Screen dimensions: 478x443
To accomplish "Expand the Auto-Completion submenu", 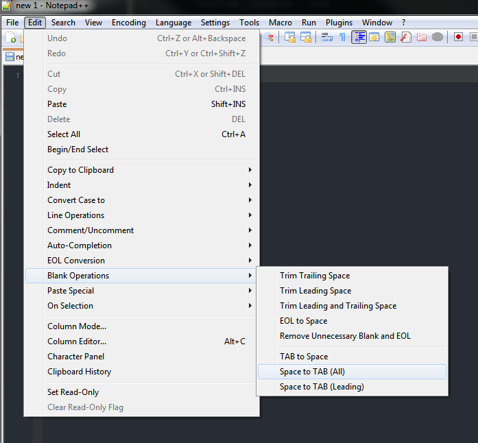I will pos(142,246).
